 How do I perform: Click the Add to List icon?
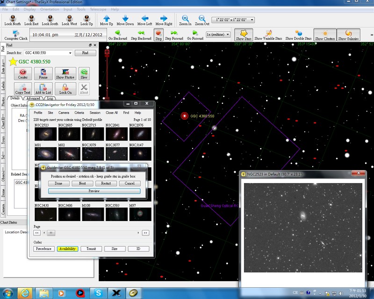click(43, 88)
